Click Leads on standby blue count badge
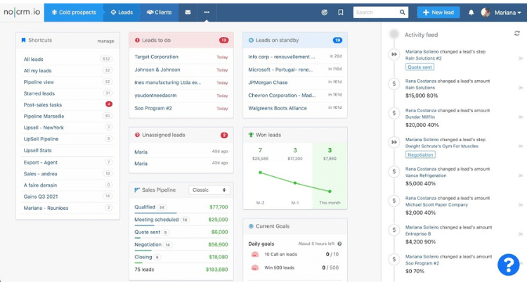The width and height of the screenshot is (527, 285). click(337, 40)
